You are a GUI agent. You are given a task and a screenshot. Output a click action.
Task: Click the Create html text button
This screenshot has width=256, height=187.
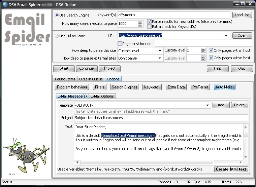tap(231, 169)
